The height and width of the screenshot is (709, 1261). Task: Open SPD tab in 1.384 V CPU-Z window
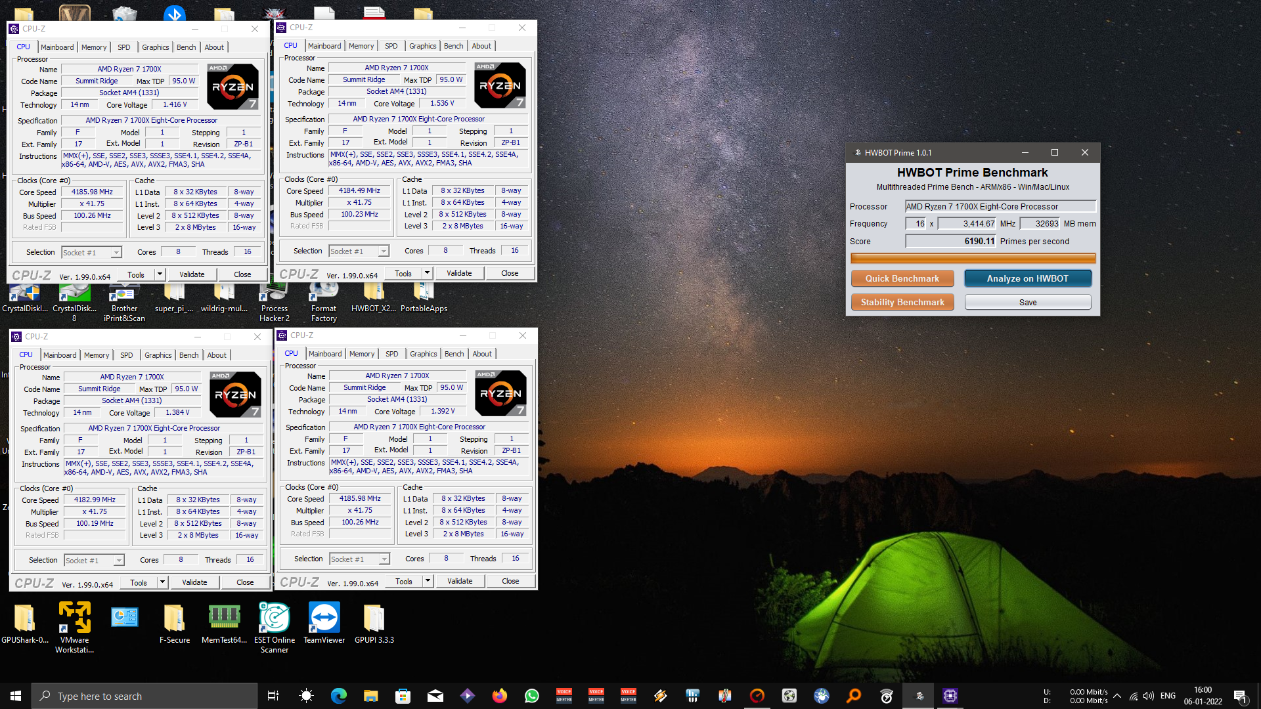point(127,355)
